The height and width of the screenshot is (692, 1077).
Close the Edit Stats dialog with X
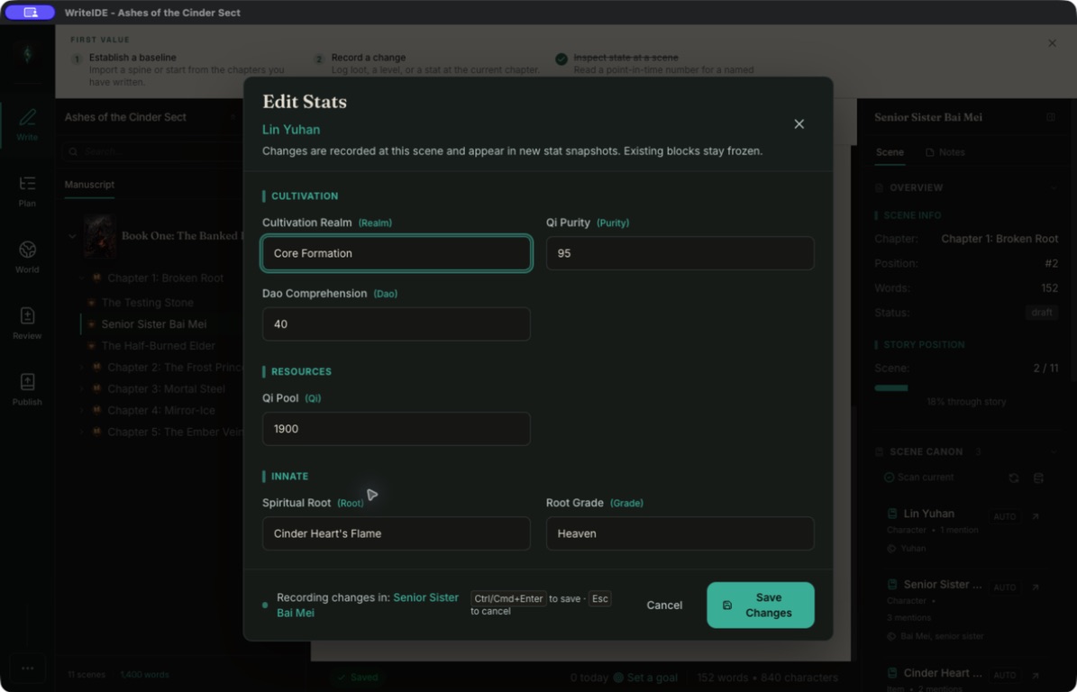pos(799,124)
